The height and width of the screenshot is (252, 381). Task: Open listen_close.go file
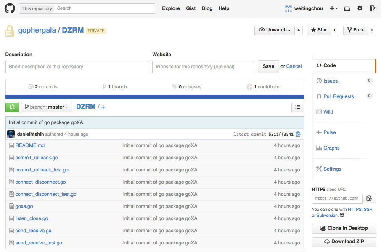click(x=32, y=218)
